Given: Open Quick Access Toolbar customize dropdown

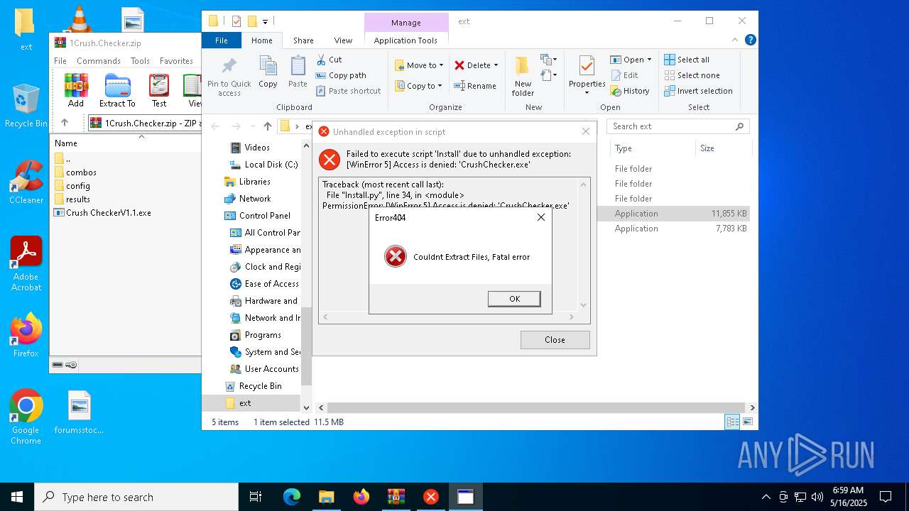Looking at the screenshot, I should 266,21.
